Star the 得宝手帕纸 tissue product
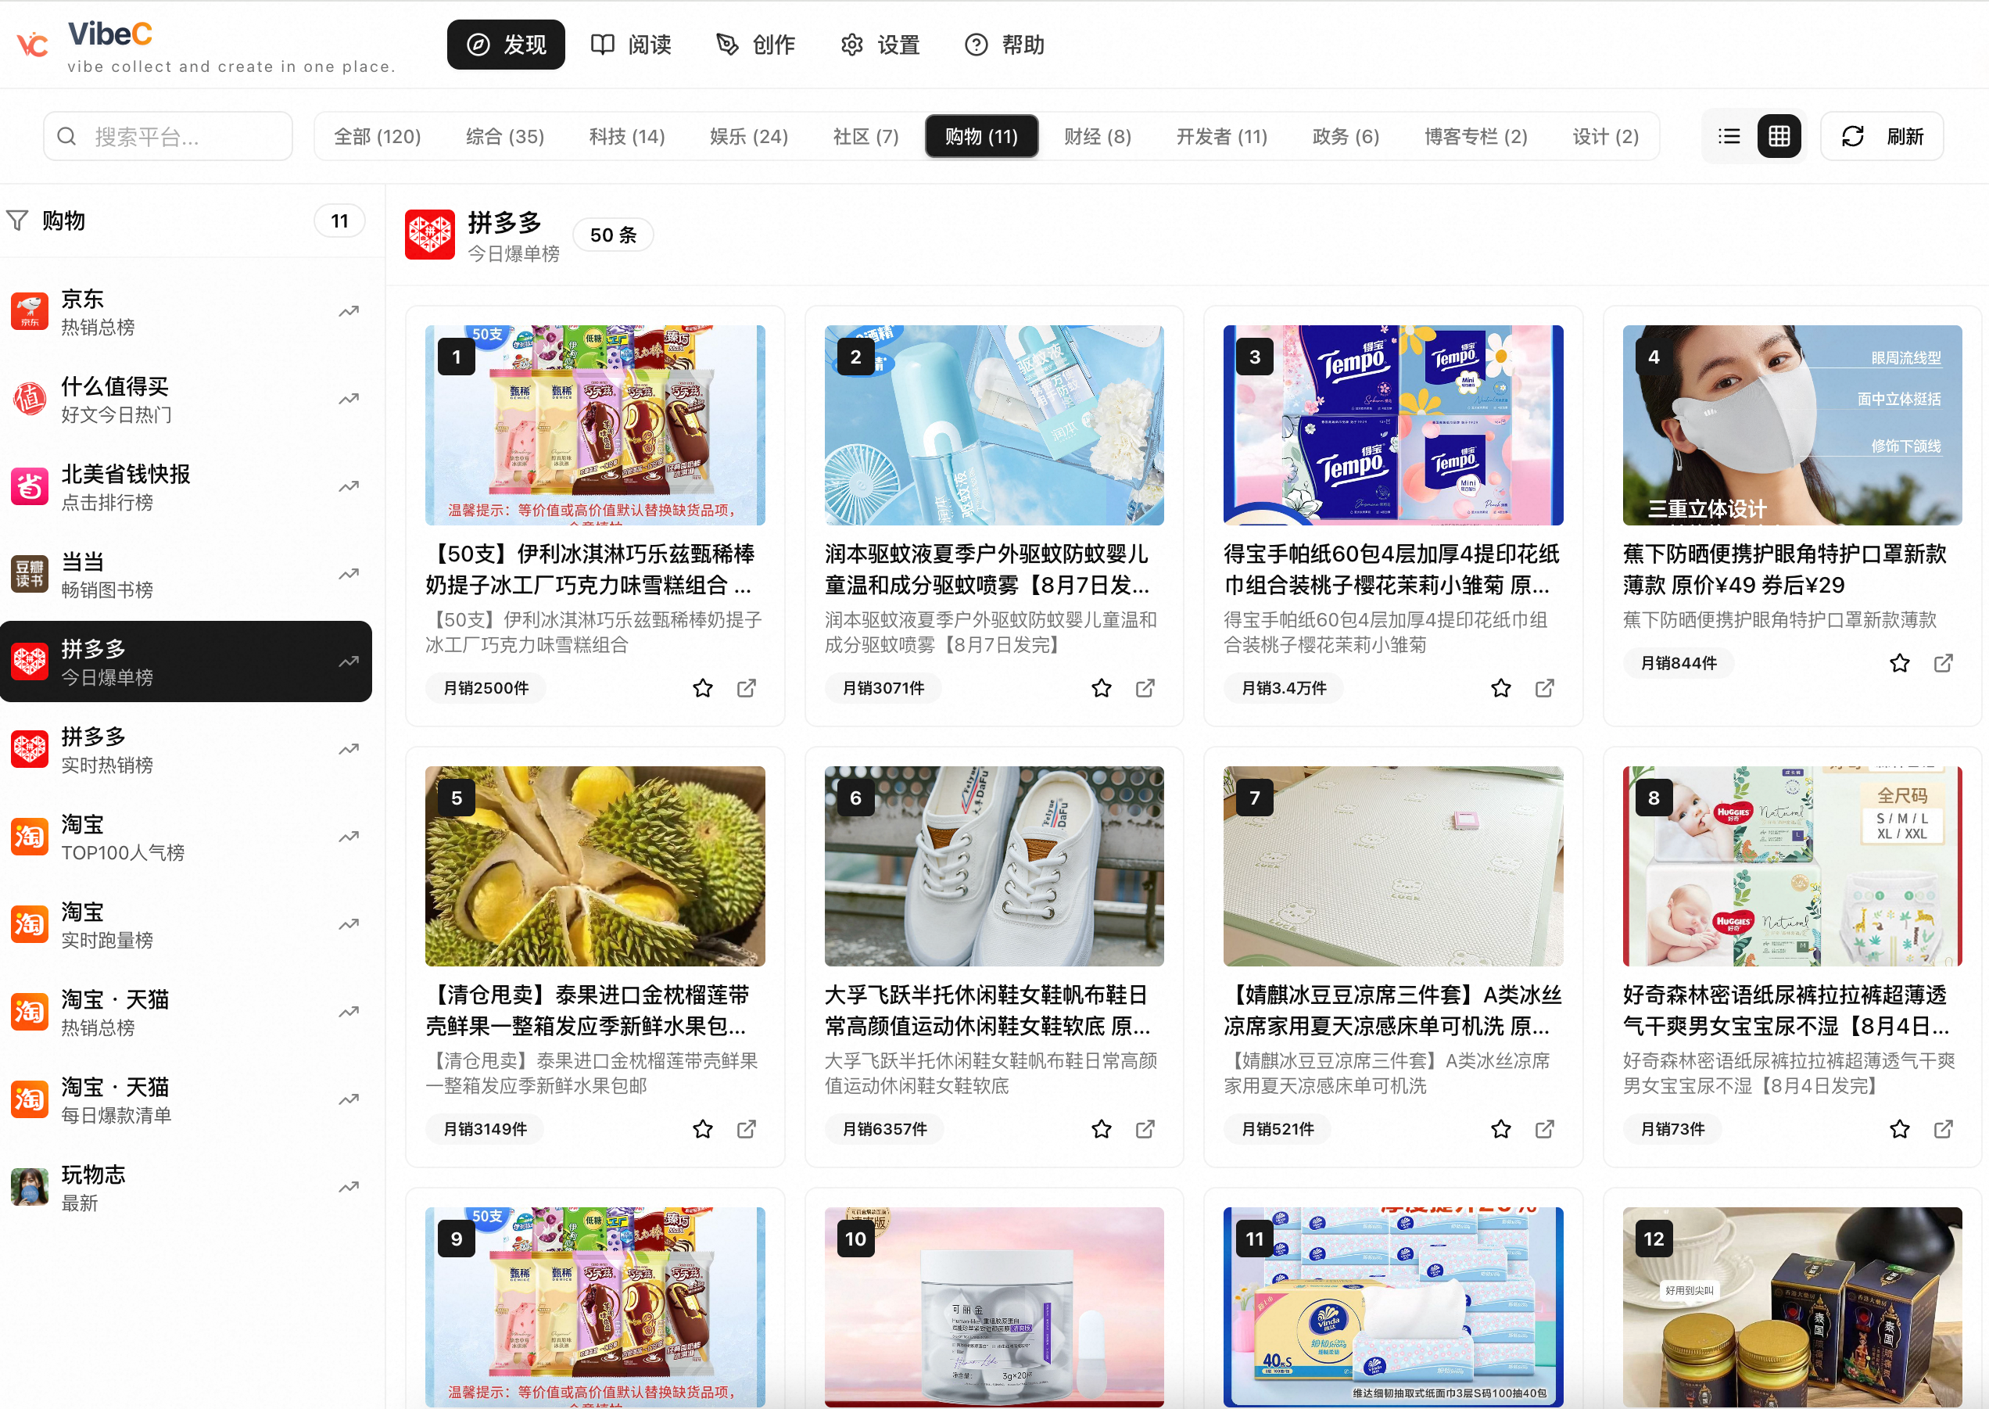Viewport: 1989px width, 1409px height. 1500,688
